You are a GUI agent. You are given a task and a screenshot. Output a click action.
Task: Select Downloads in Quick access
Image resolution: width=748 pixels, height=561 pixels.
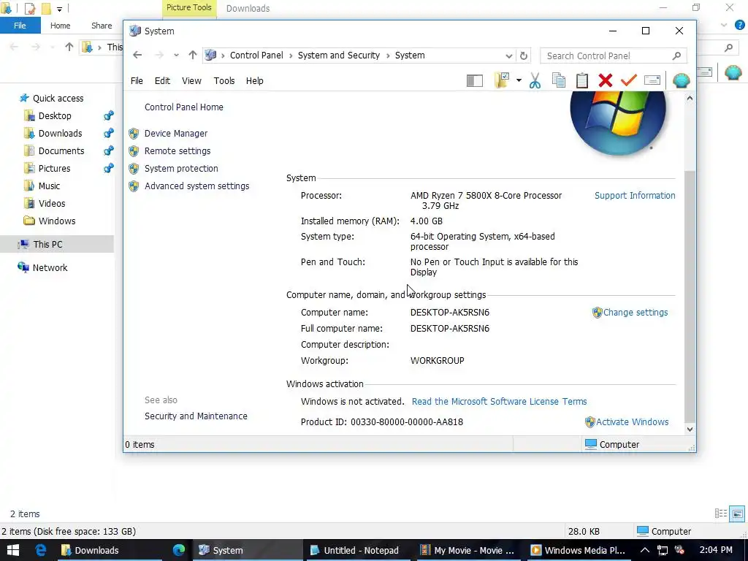[60, 134]
